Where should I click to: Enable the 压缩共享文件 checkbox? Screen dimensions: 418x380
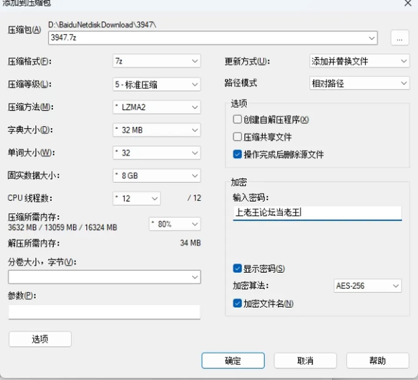[x=237, y=137]
